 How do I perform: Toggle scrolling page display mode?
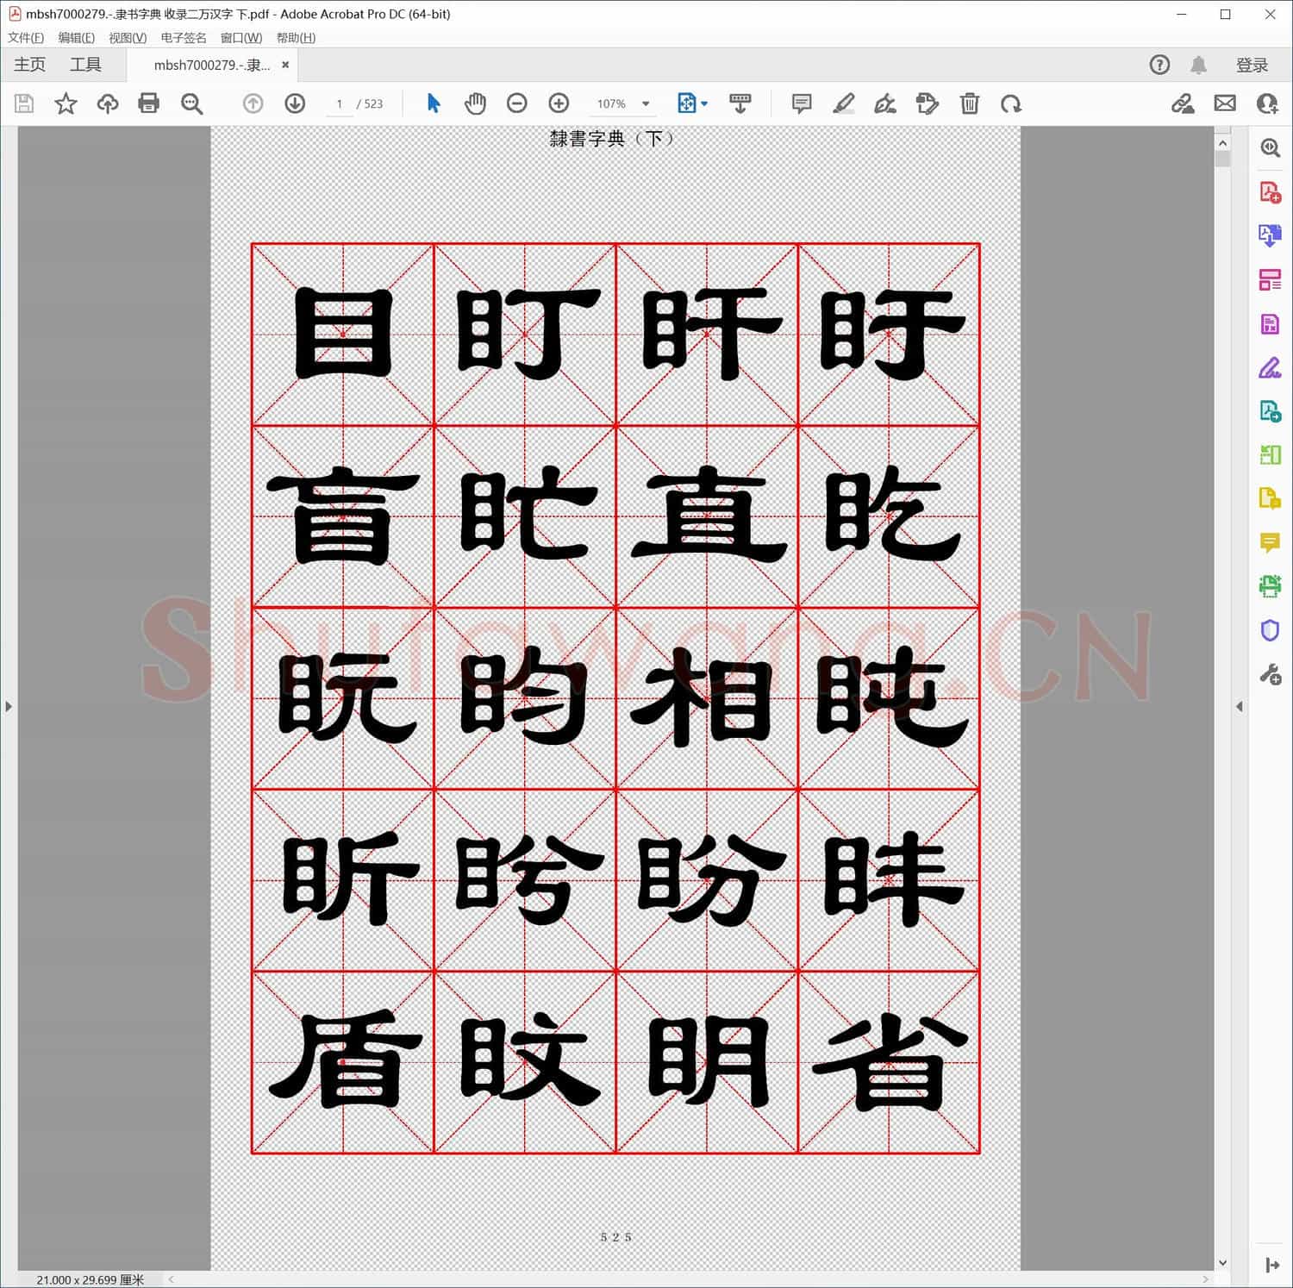tap(740, 103)
